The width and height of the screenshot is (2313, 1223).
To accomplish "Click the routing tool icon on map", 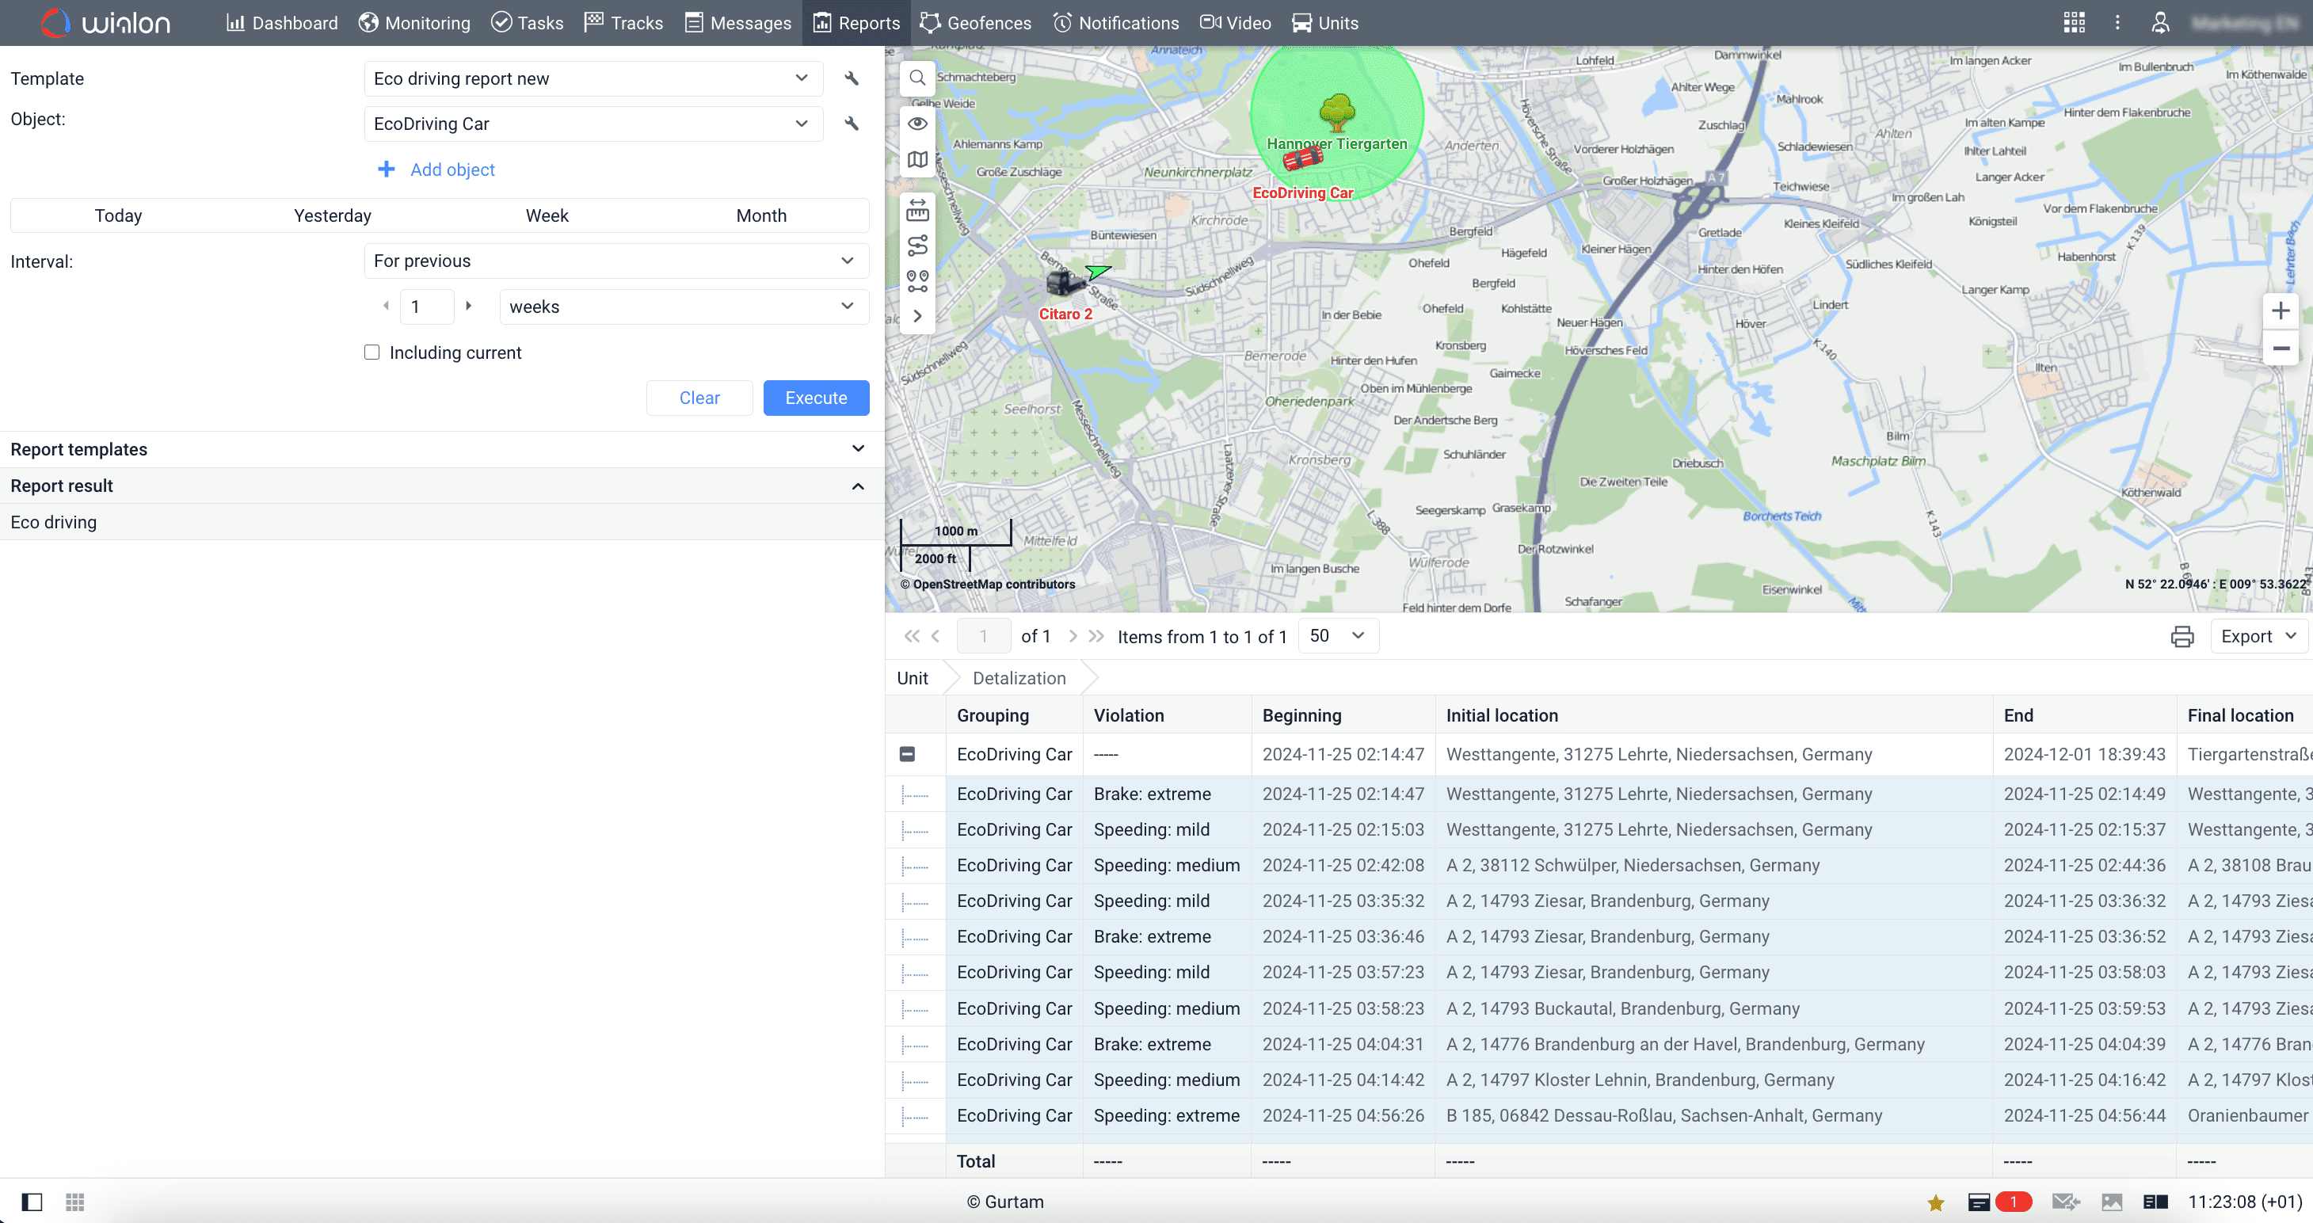I will (916, 245).
